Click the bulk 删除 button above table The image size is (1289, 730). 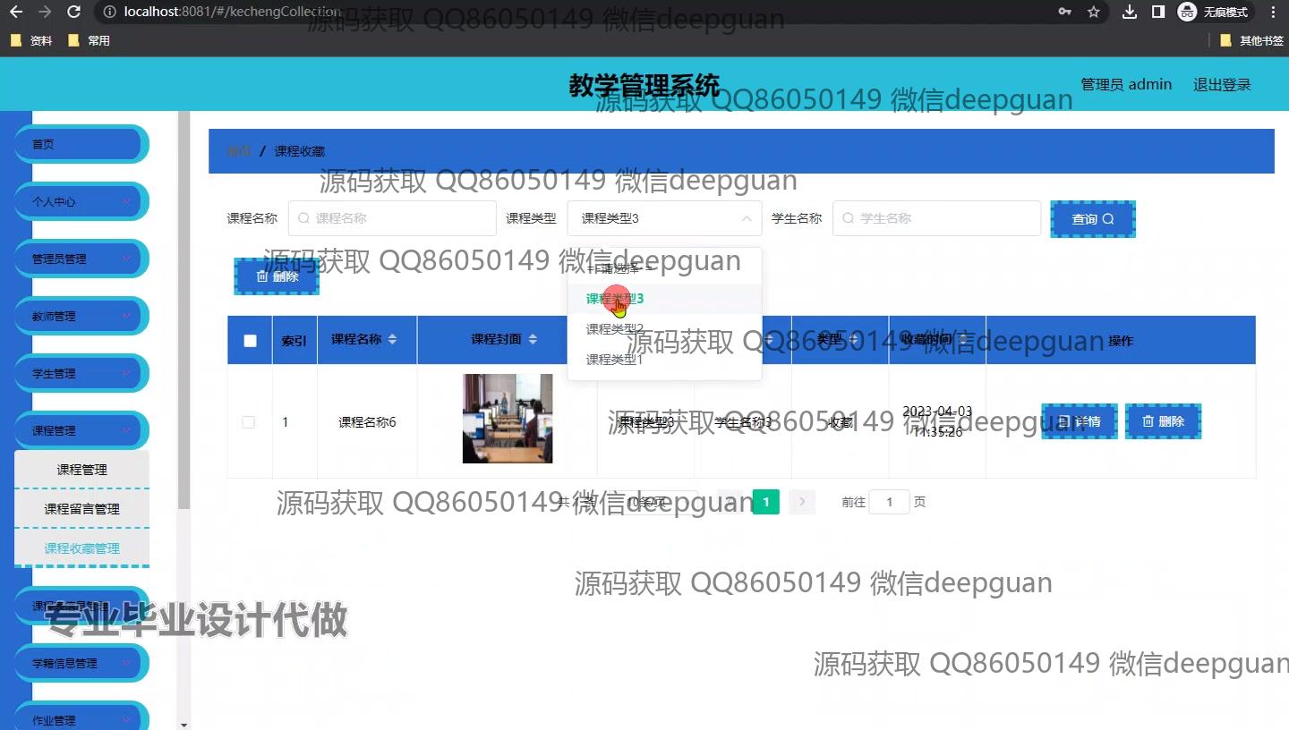(277, 276)
